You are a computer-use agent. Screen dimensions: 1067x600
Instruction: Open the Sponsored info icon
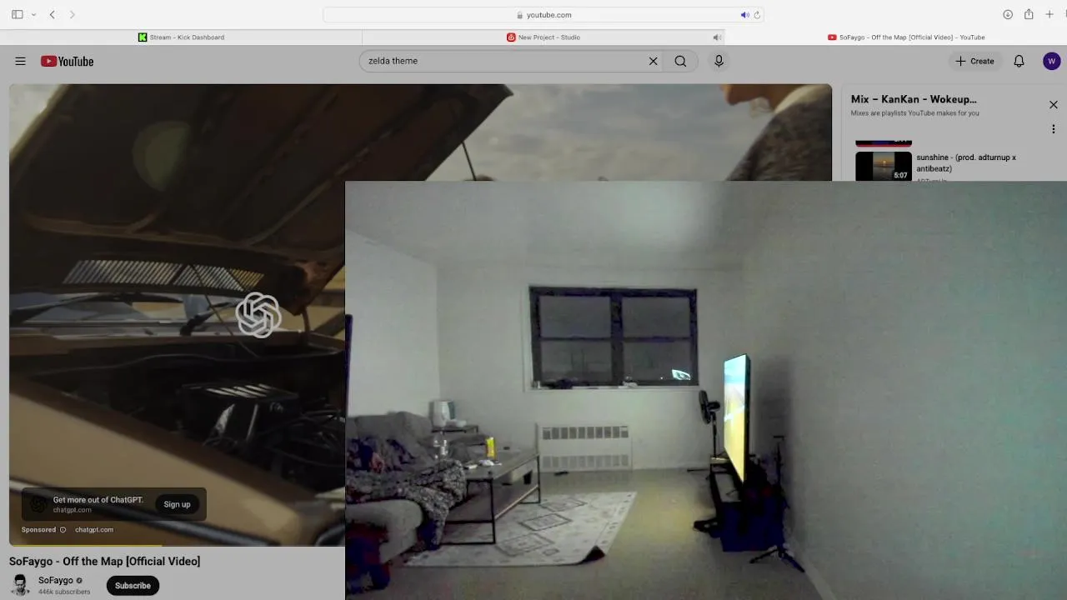point(63,530)
